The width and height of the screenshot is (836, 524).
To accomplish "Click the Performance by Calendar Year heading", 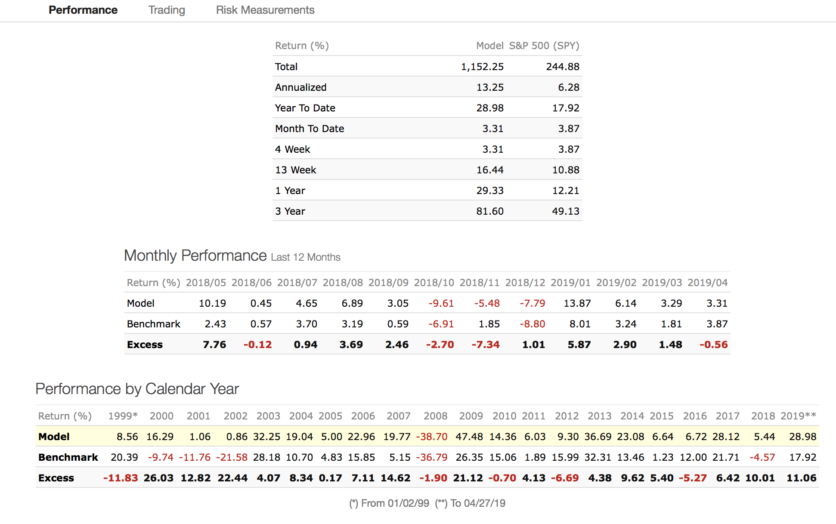I will click(x=137, y=389).
